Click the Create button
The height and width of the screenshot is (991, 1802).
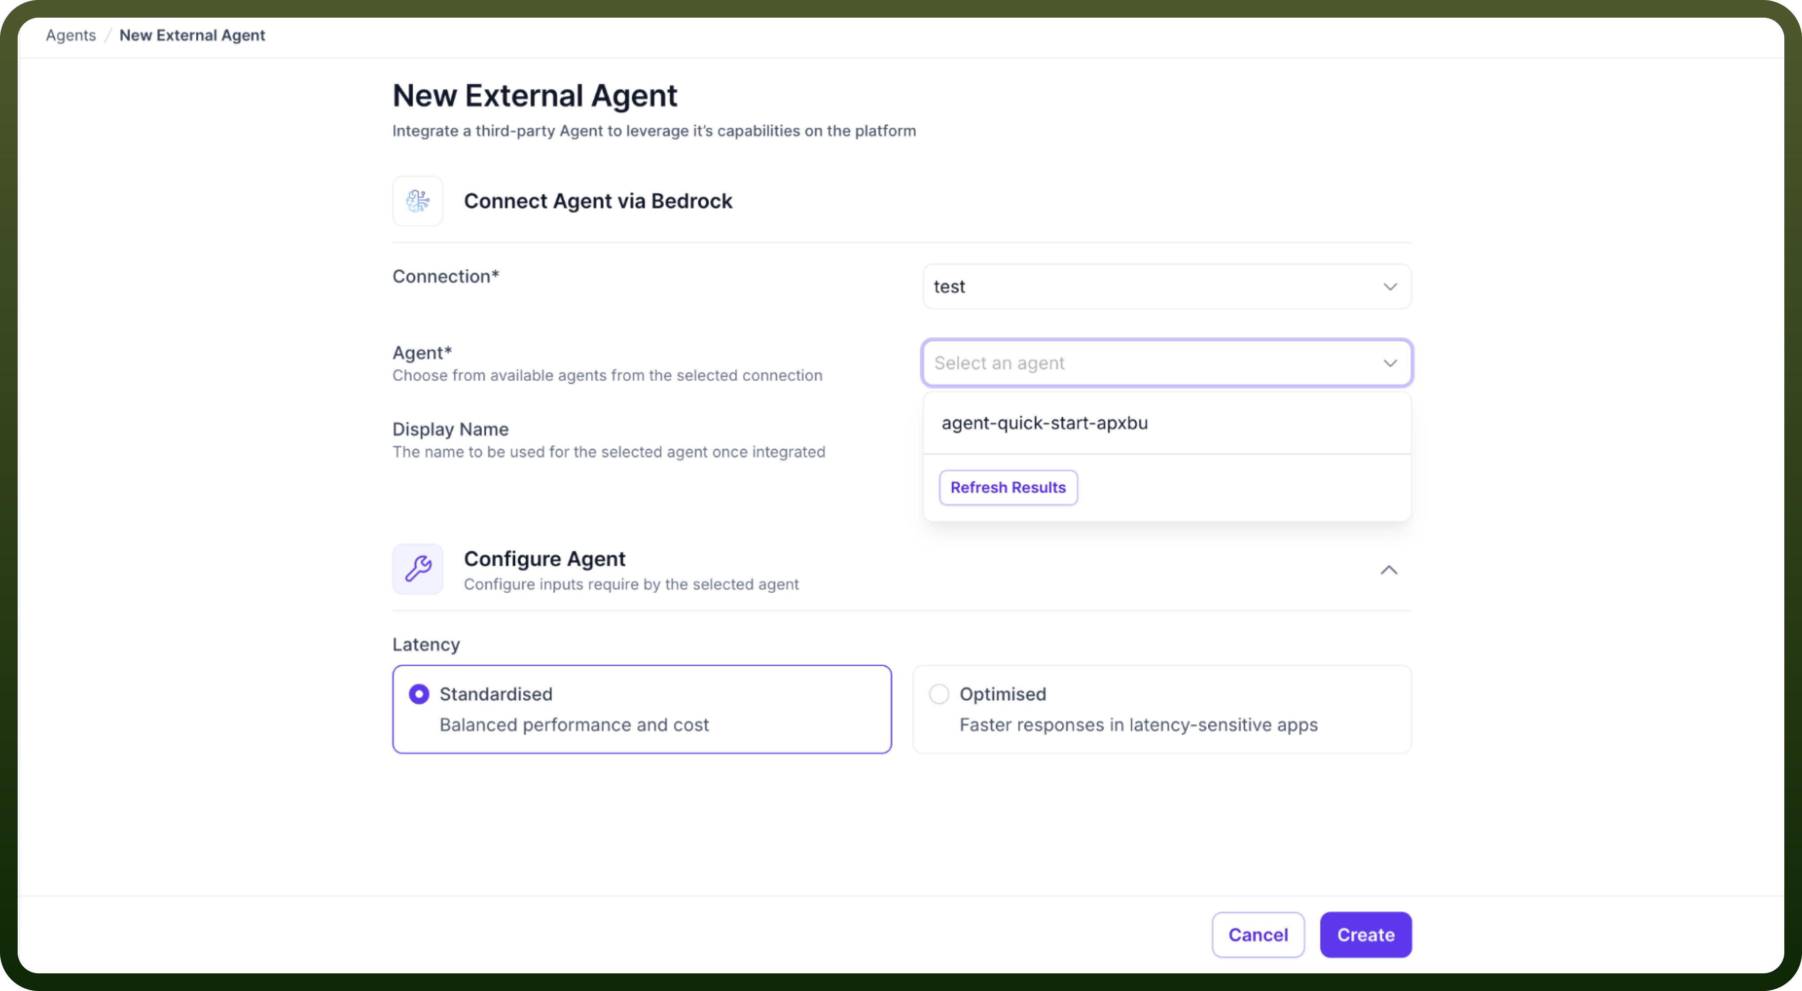click(1365, 934)
